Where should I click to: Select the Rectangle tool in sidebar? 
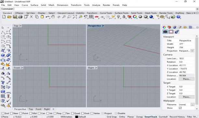[8, 42]
